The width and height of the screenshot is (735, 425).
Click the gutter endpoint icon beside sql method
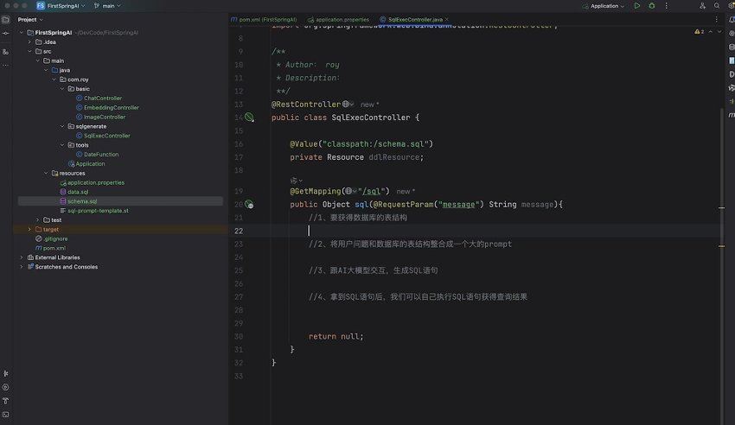pos(249,204)
